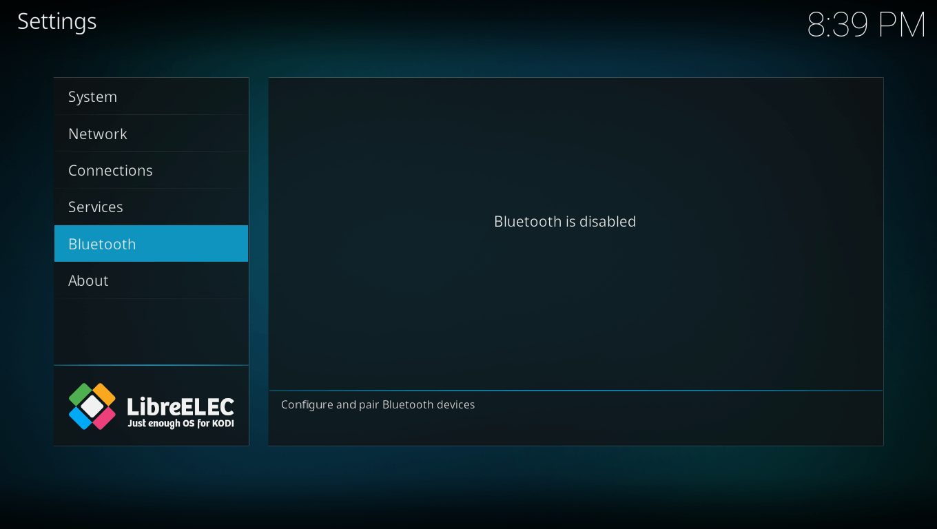Click the pink tile in LibreELEC logo
Viewport: 937px width, 529px height.
[x=104, y=418]
